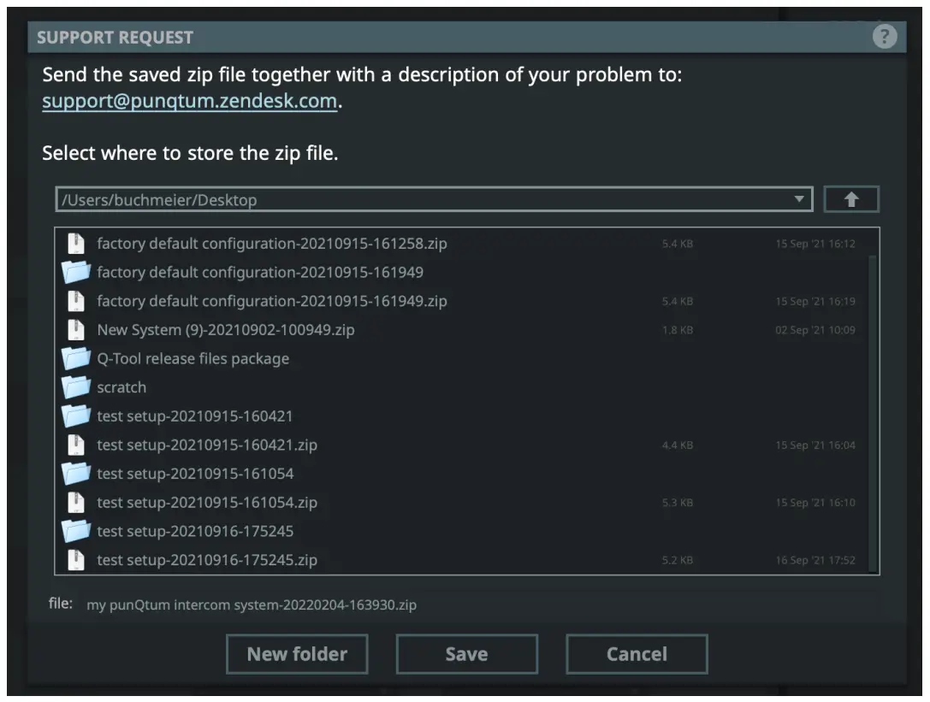This screenshot has height=702, width=930.
Task: Click file name 'test setup-20210915-161054.zip'
Action: click(x=207, y=502)
